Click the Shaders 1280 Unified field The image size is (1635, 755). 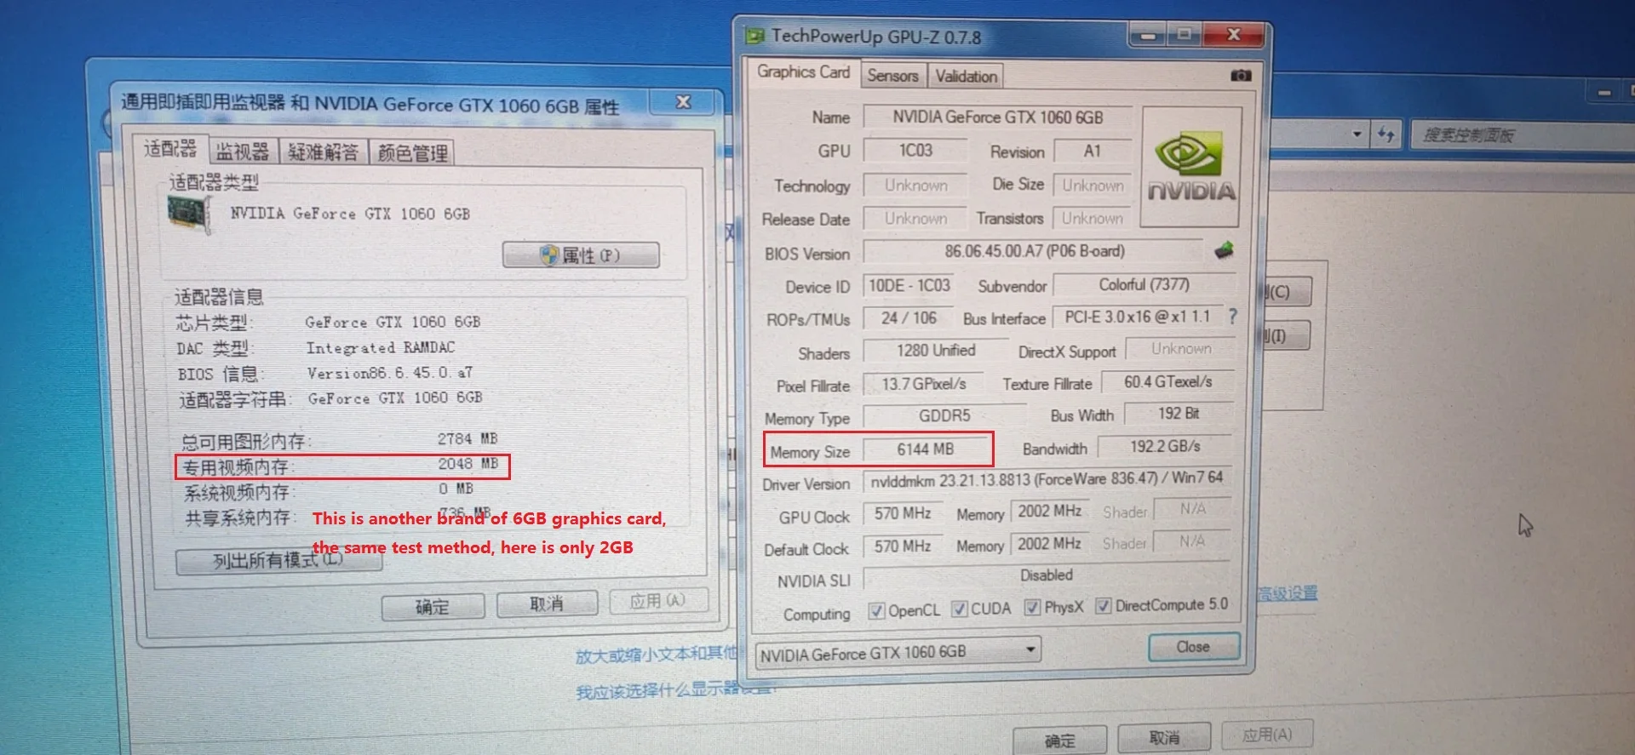pos(936,351)
